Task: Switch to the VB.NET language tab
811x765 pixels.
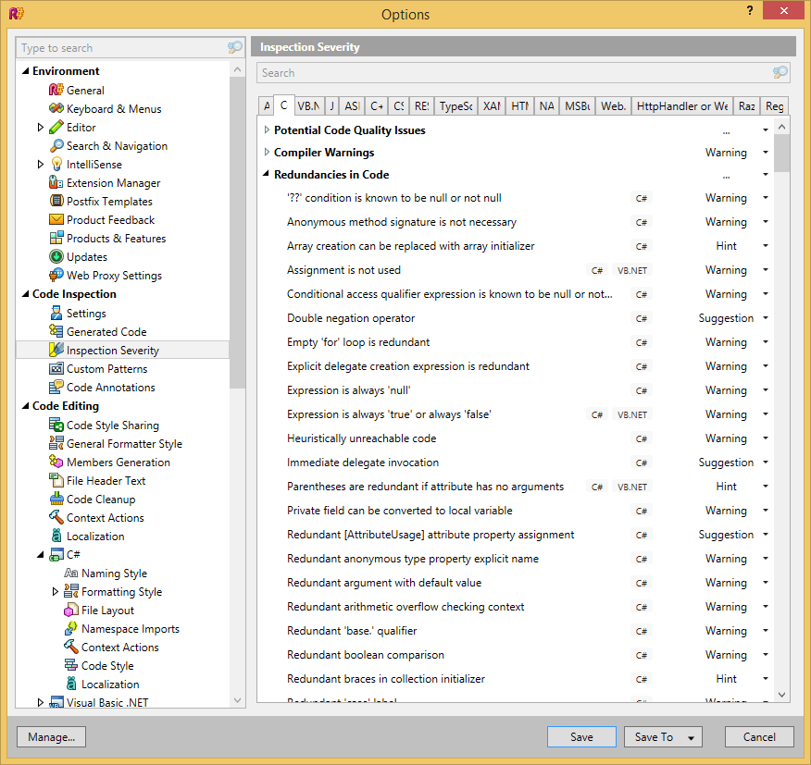Action: 308,106
